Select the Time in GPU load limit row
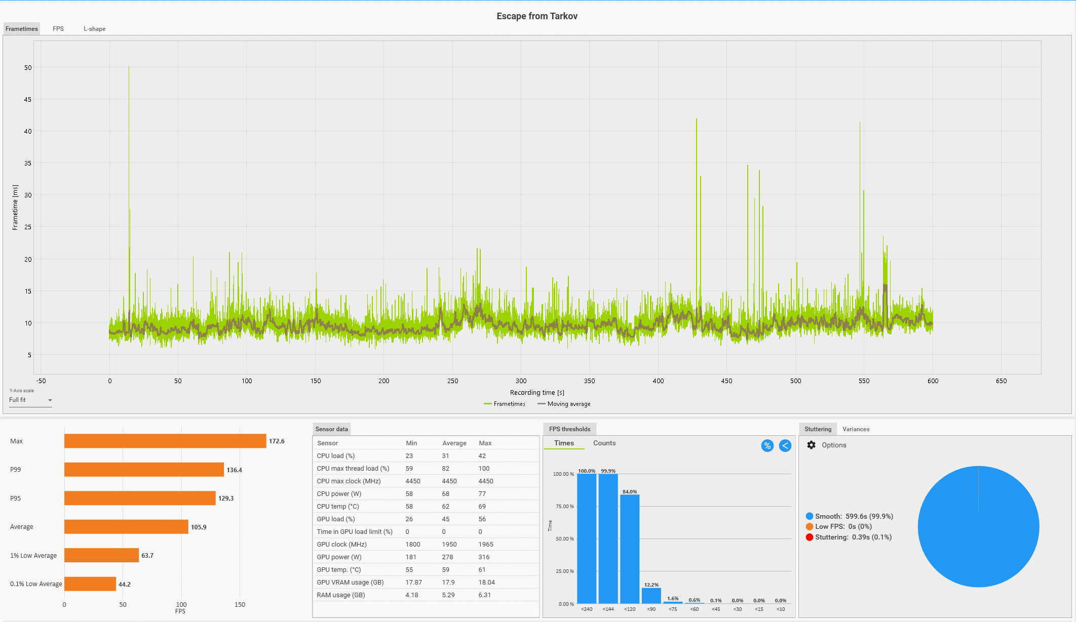This screenshot has width=1076, height=622. click(x=426, y=531)
